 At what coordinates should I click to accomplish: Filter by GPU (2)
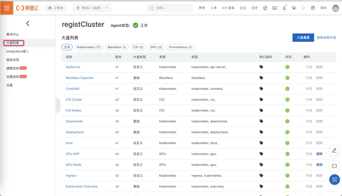[156, 47]
